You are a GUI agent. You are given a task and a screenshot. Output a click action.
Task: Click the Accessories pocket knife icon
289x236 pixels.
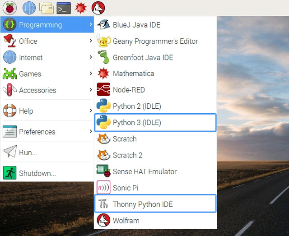[9, 90]
